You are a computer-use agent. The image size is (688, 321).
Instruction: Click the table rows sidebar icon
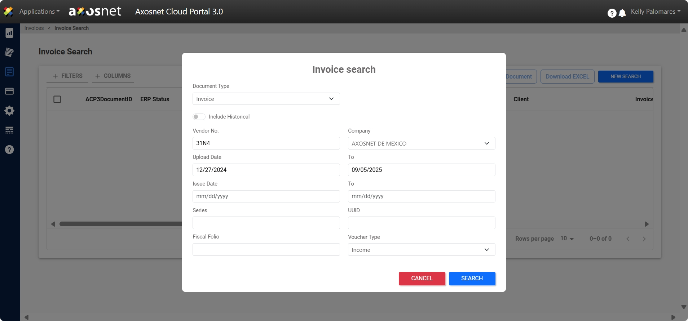[x=9, y=130]
